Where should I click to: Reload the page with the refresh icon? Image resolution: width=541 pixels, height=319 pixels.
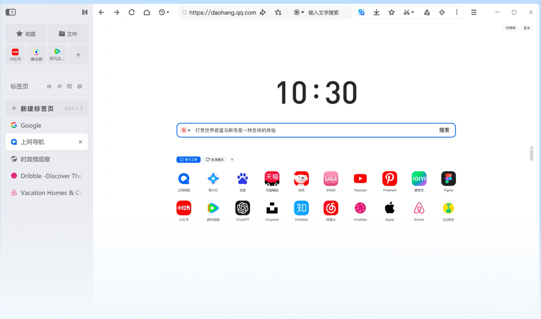(132, 13)
